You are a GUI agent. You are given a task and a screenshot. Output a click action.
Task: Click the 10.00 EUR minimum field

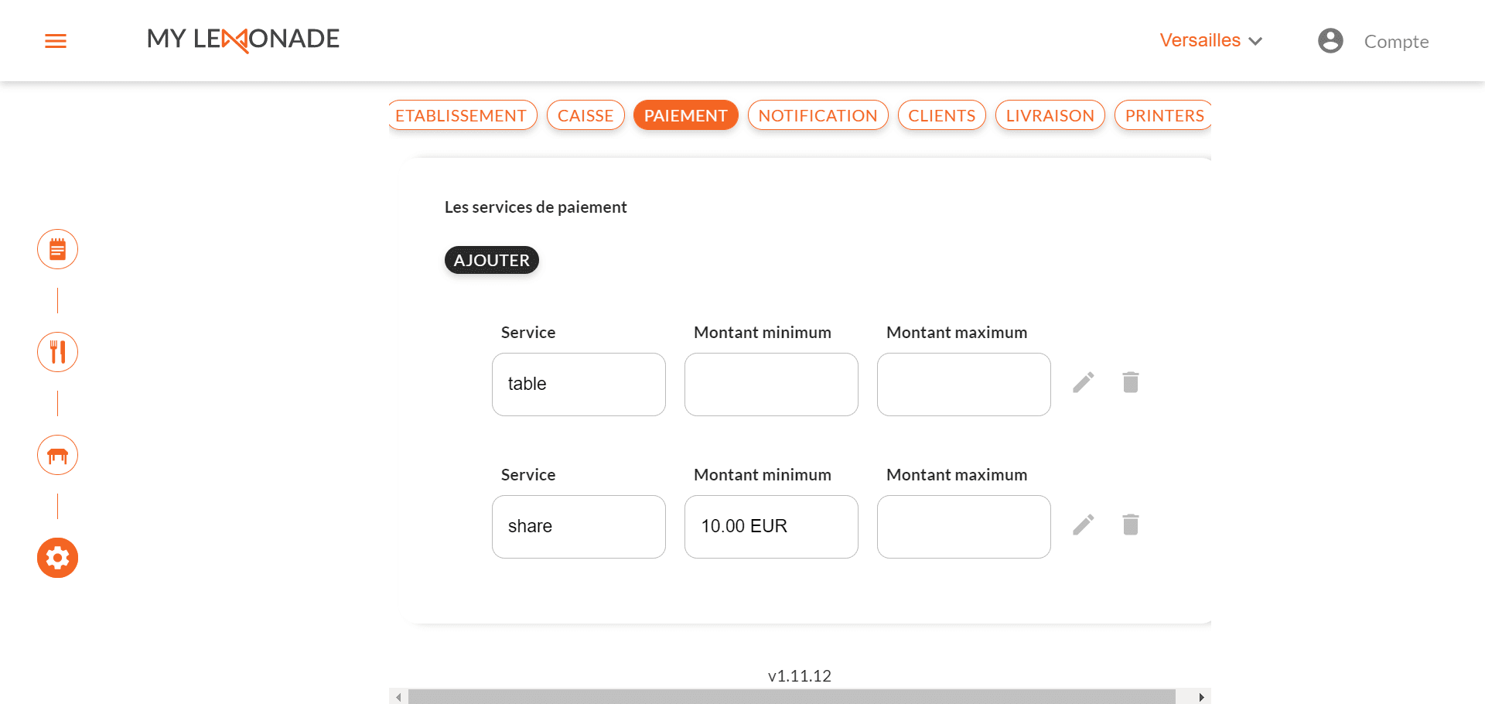coord(771,527)
